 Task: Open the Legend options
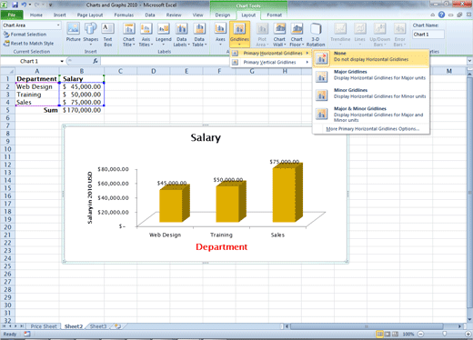click(x=164, y=35)
